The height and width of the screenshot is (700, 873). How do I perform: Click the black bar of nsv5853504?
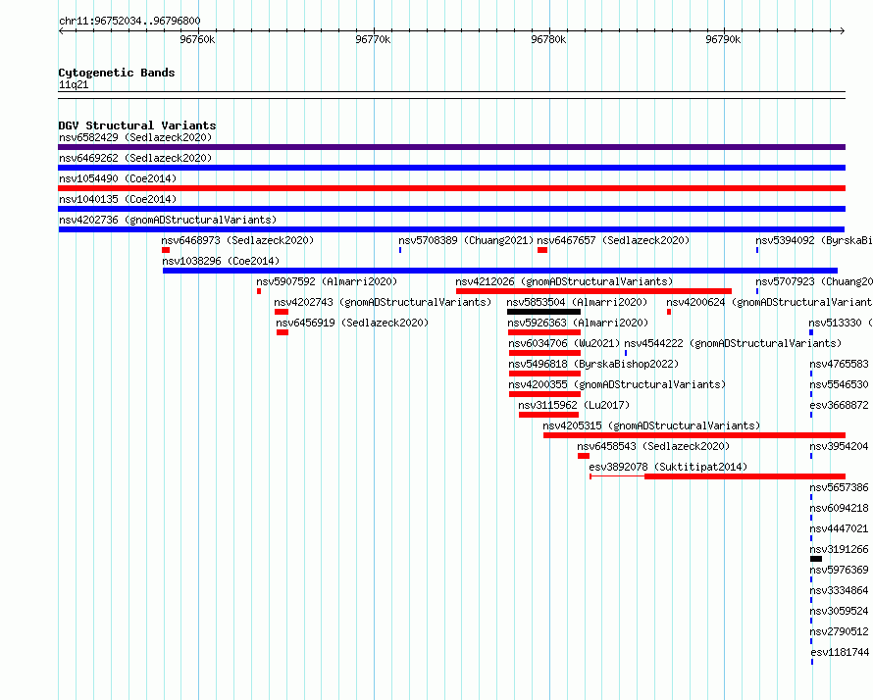point(543,312)
